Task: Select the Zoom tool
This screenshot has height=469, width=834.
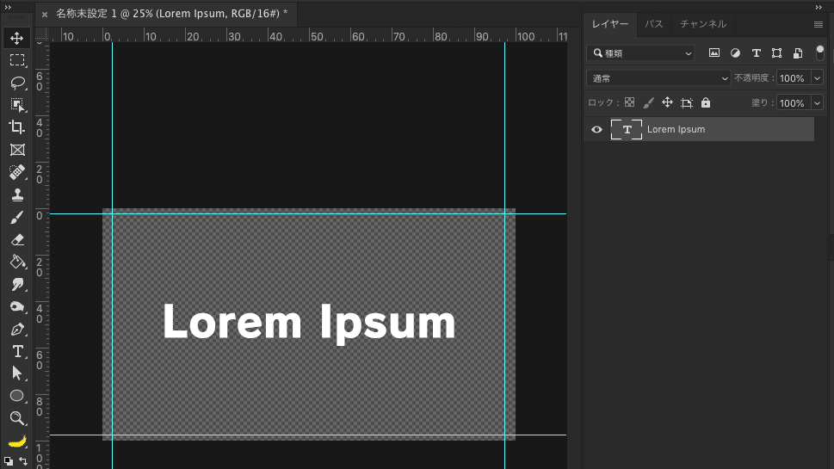Action: 17,418
